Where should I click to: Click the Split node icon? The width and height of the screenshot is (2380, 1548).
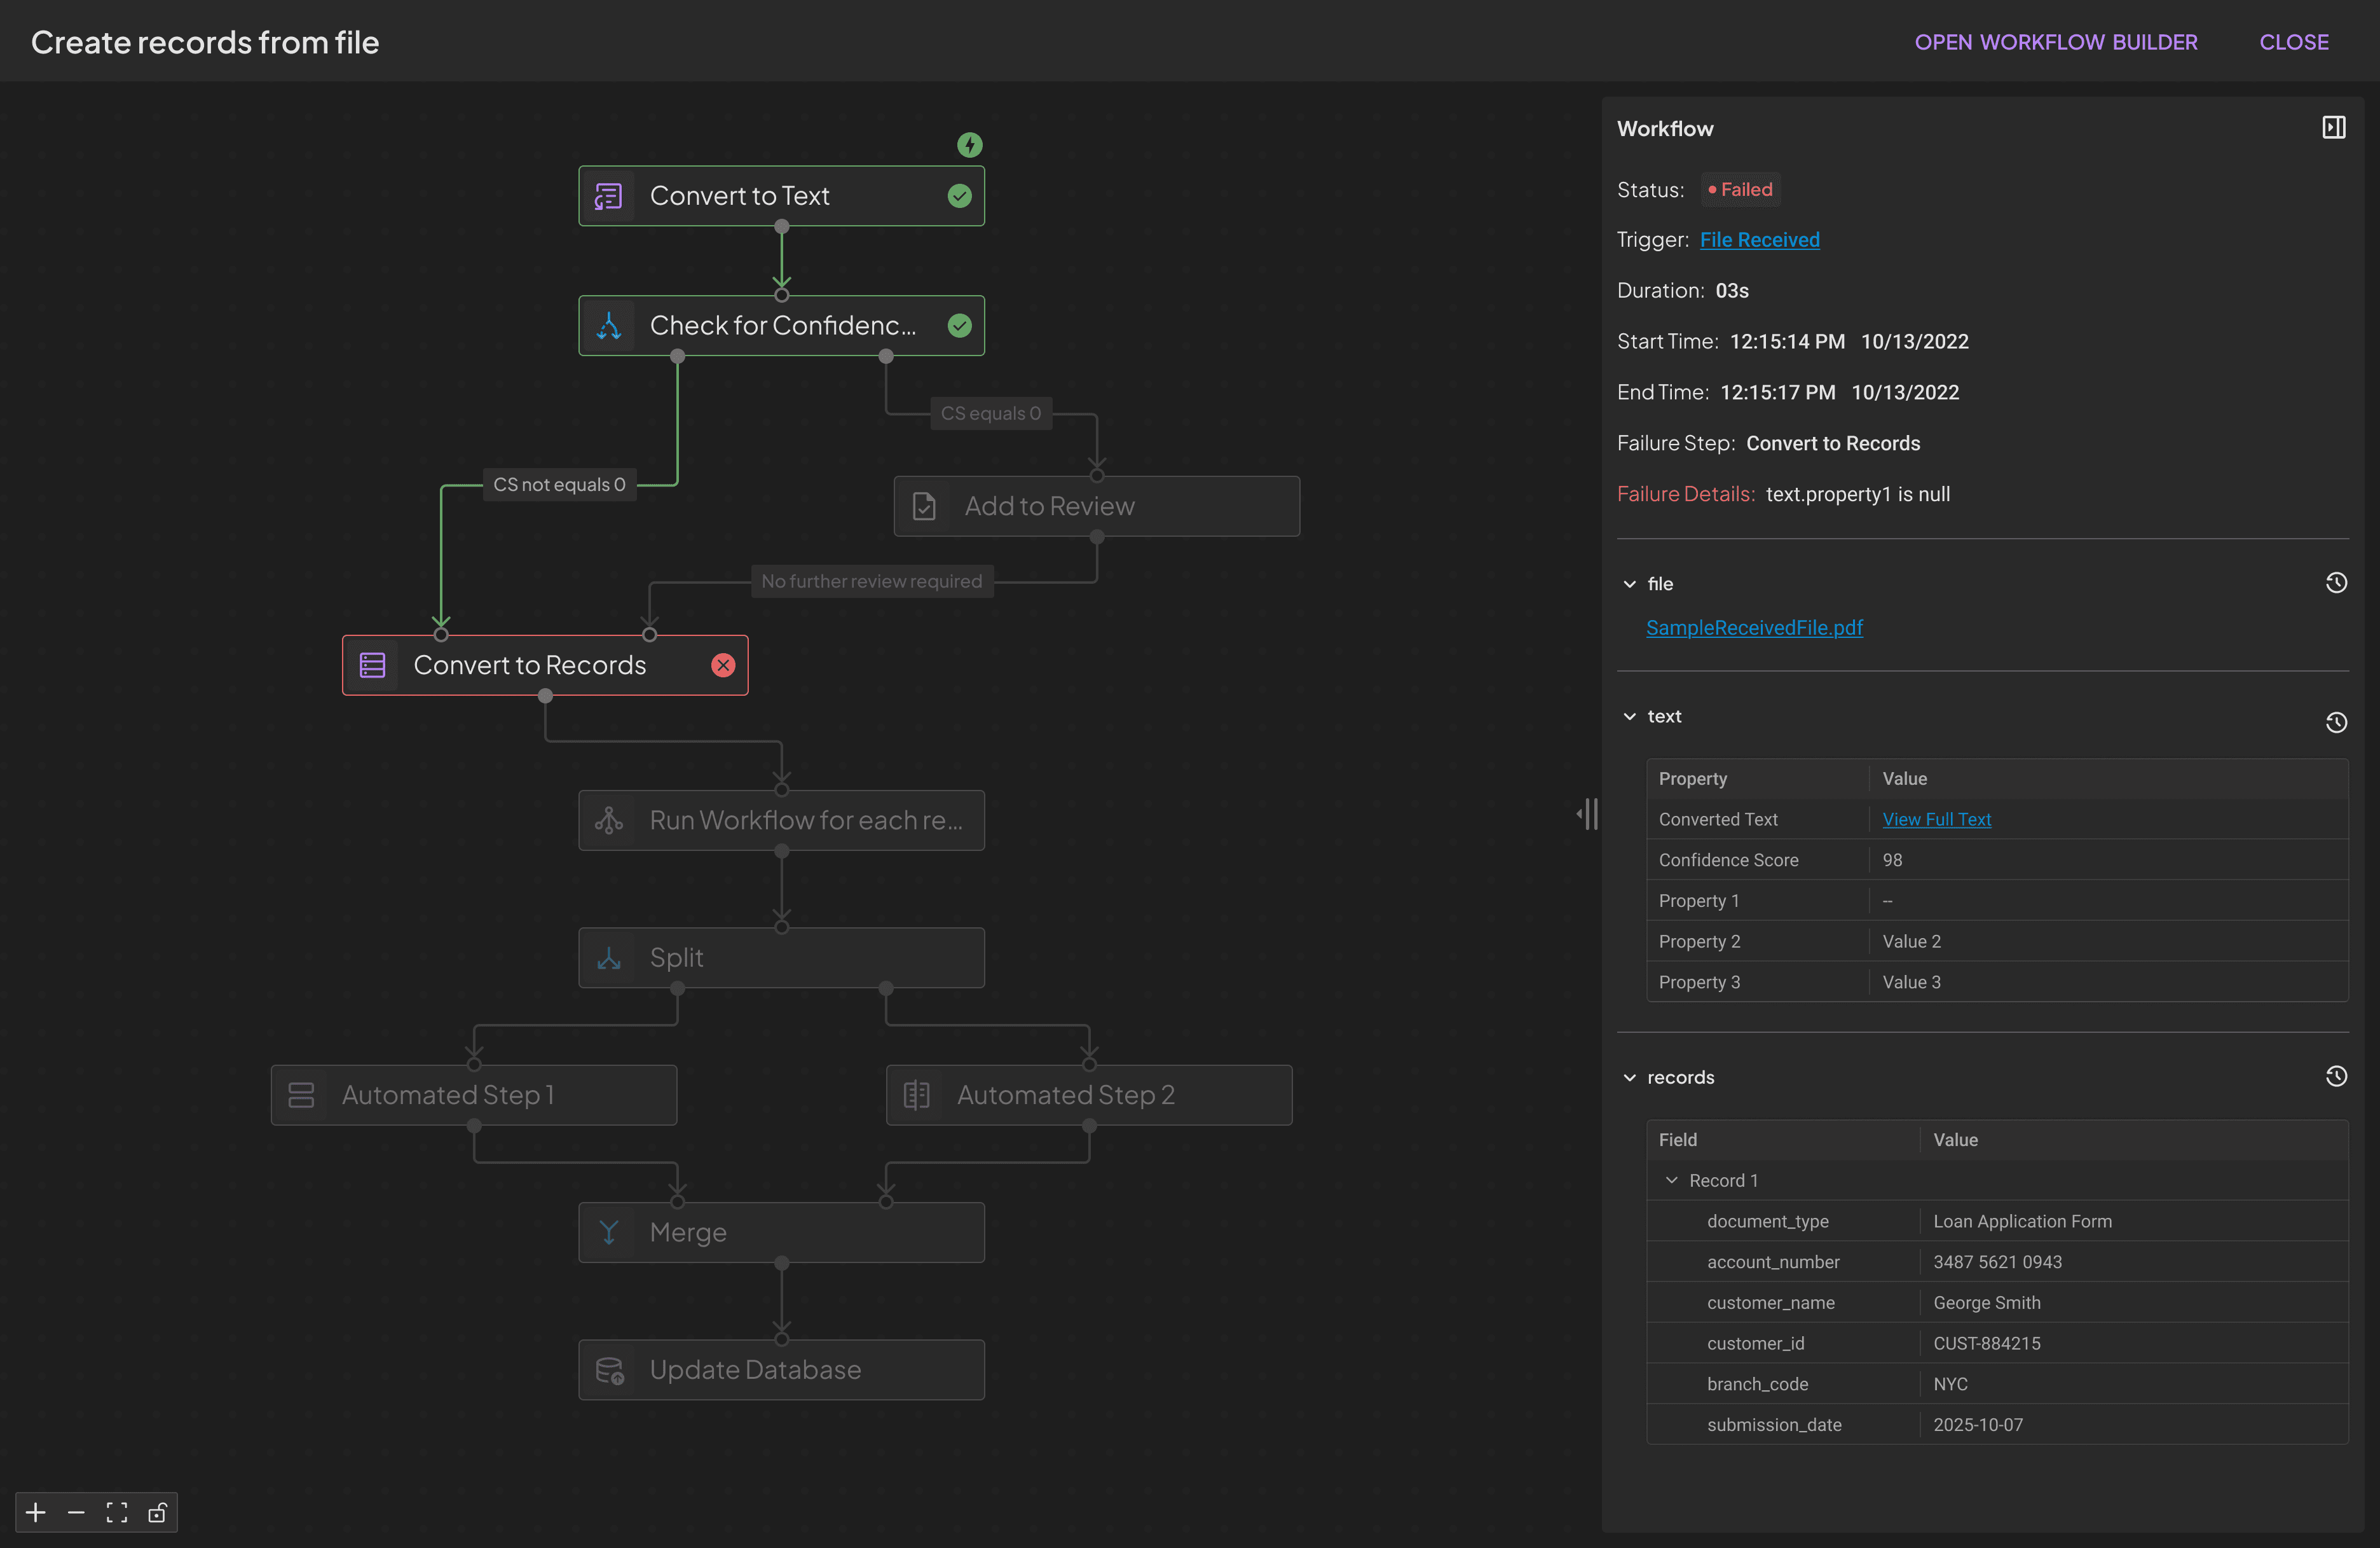tap(609, 958)
